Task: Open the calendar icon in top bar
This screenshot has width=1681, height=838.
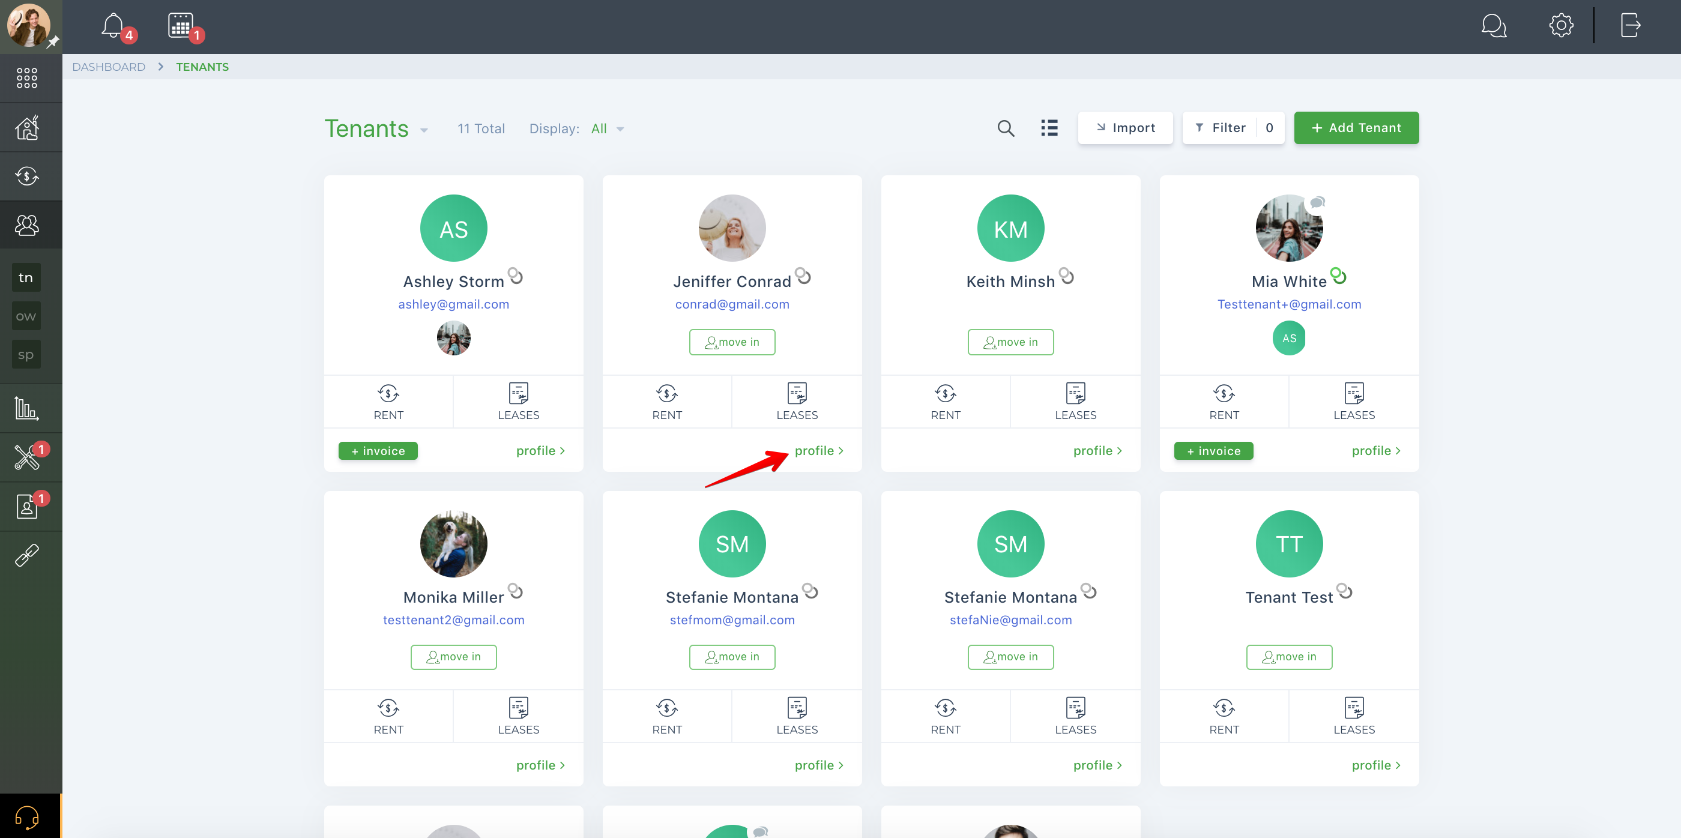Action: tap(180, 26)
